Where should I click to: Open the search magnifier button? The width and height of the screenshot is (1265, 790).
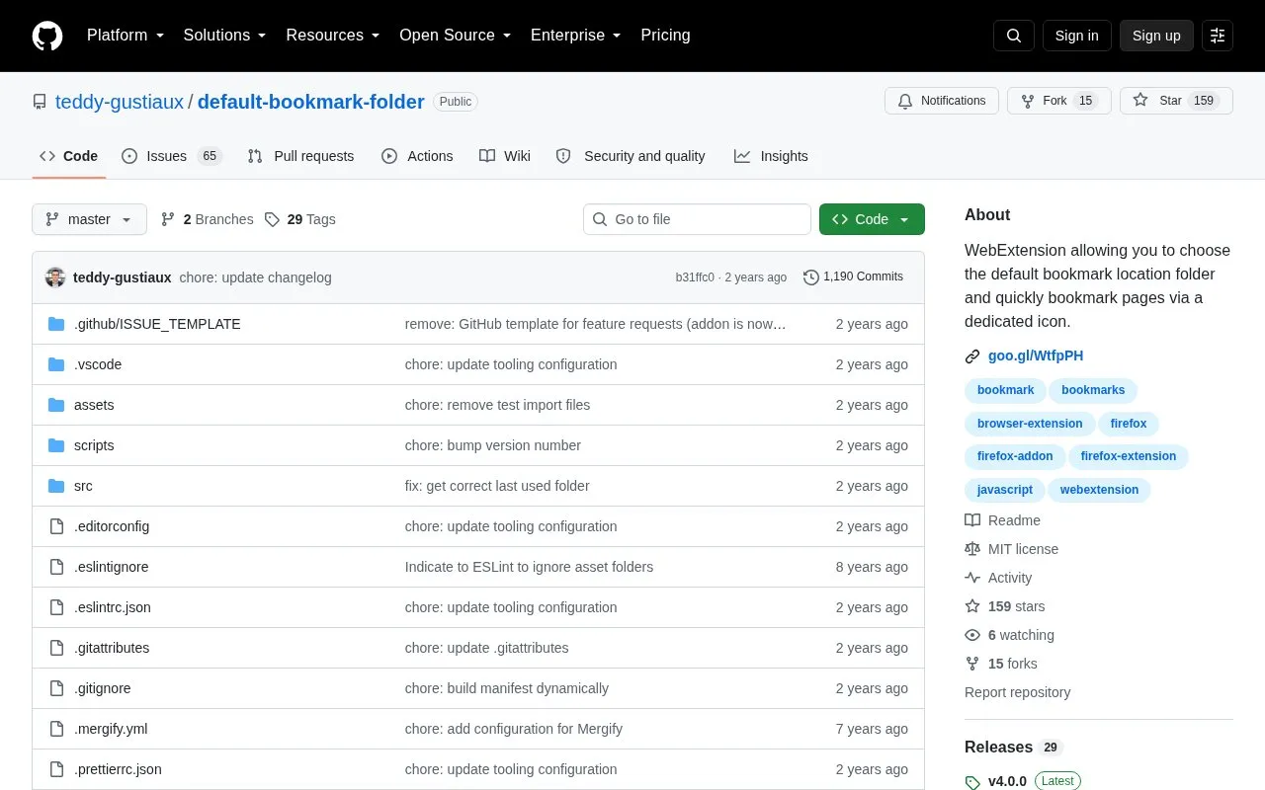click(1014, 36)
